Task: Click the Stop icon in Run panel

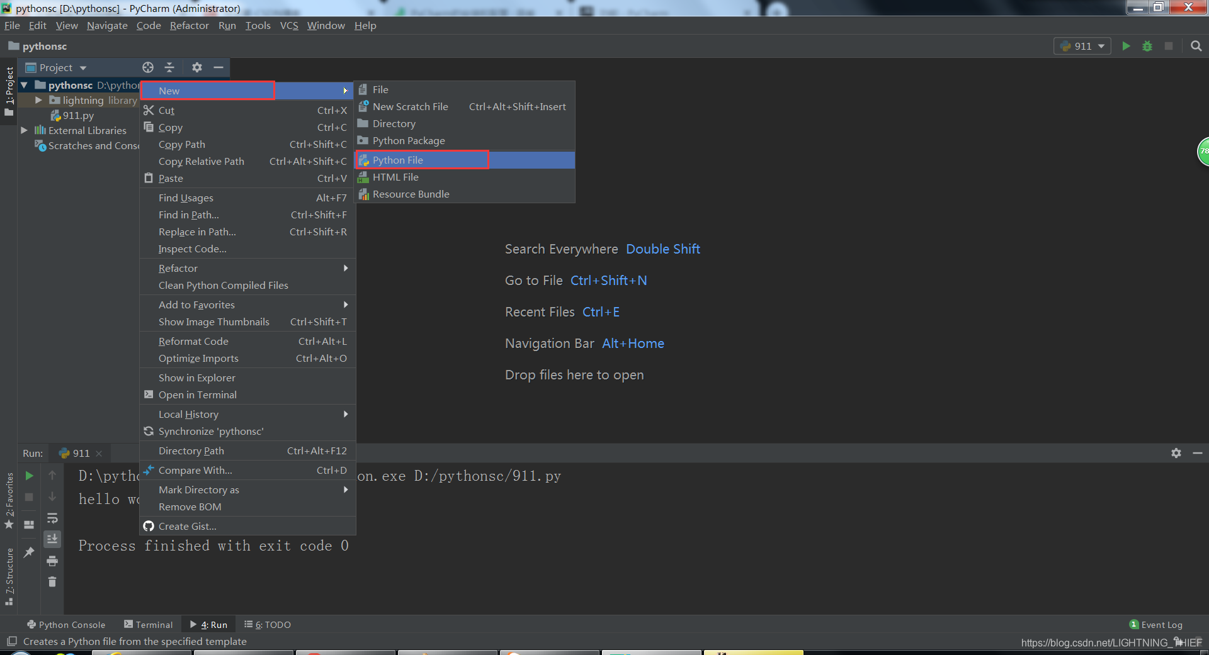Action: [x=29, y=497]
